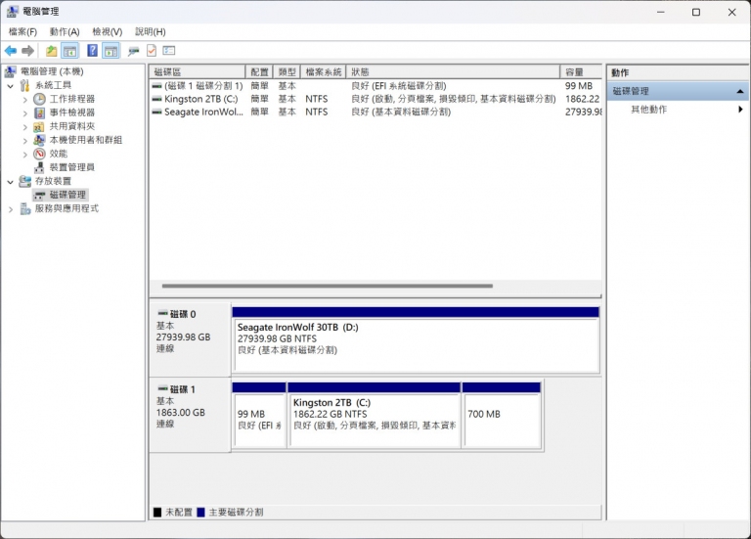Sort by the 類型 column header
This screenshot has height=539, width=751.
pyautogui.click(x=287, y=71)
